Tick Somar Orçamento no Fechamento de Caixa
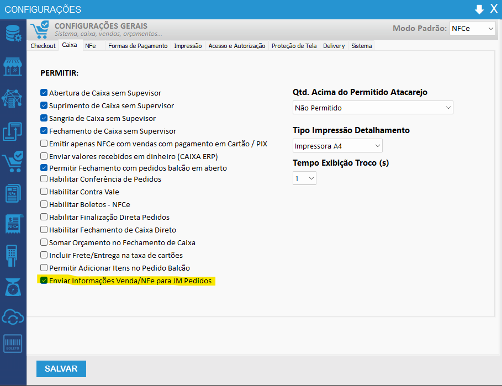 (44, 242)
